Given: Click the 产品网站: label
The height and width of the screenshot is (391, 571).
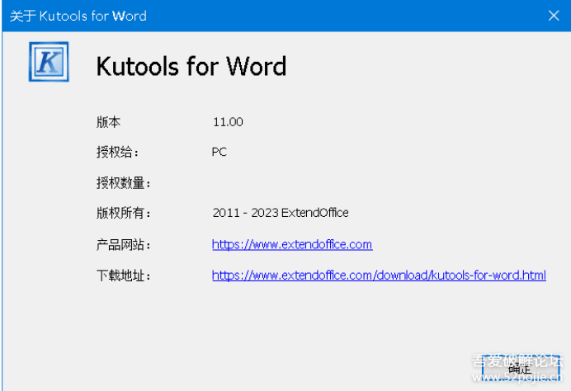Looking at the screenshot, I should point(124,245).
